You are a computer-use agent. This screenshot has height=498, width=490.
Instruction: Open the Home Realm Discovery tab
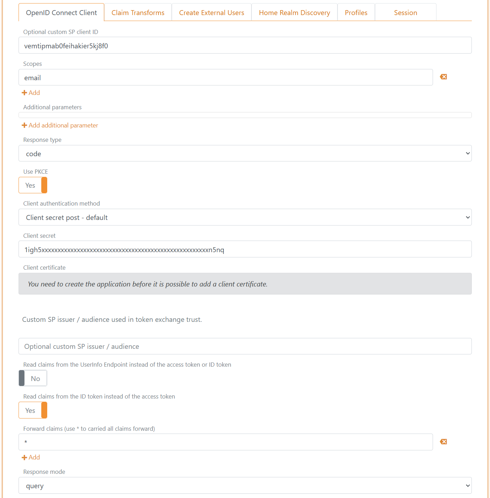[294, 13]
